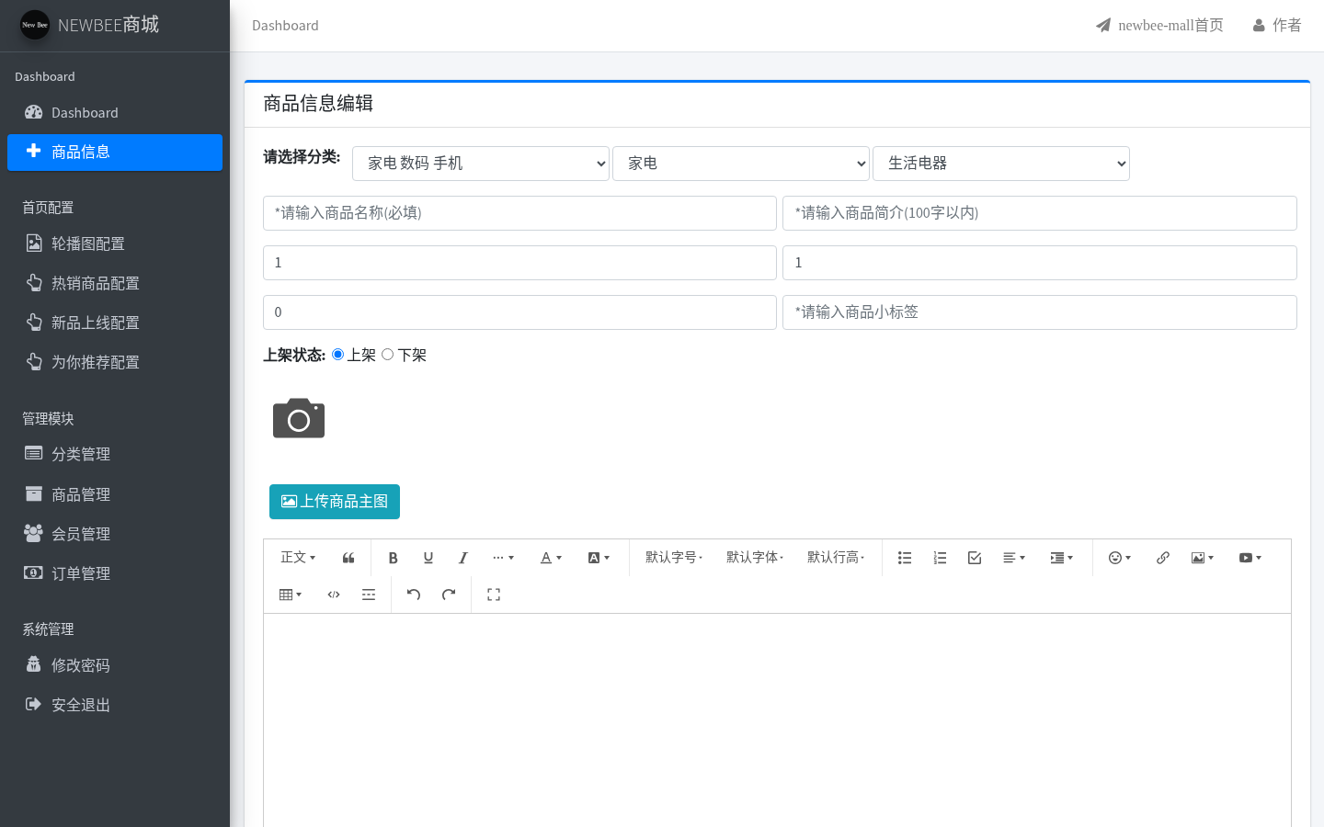Open the text alignment dropdown
The width and height of the screenshot is (1324, 827).
[1014, 558]
